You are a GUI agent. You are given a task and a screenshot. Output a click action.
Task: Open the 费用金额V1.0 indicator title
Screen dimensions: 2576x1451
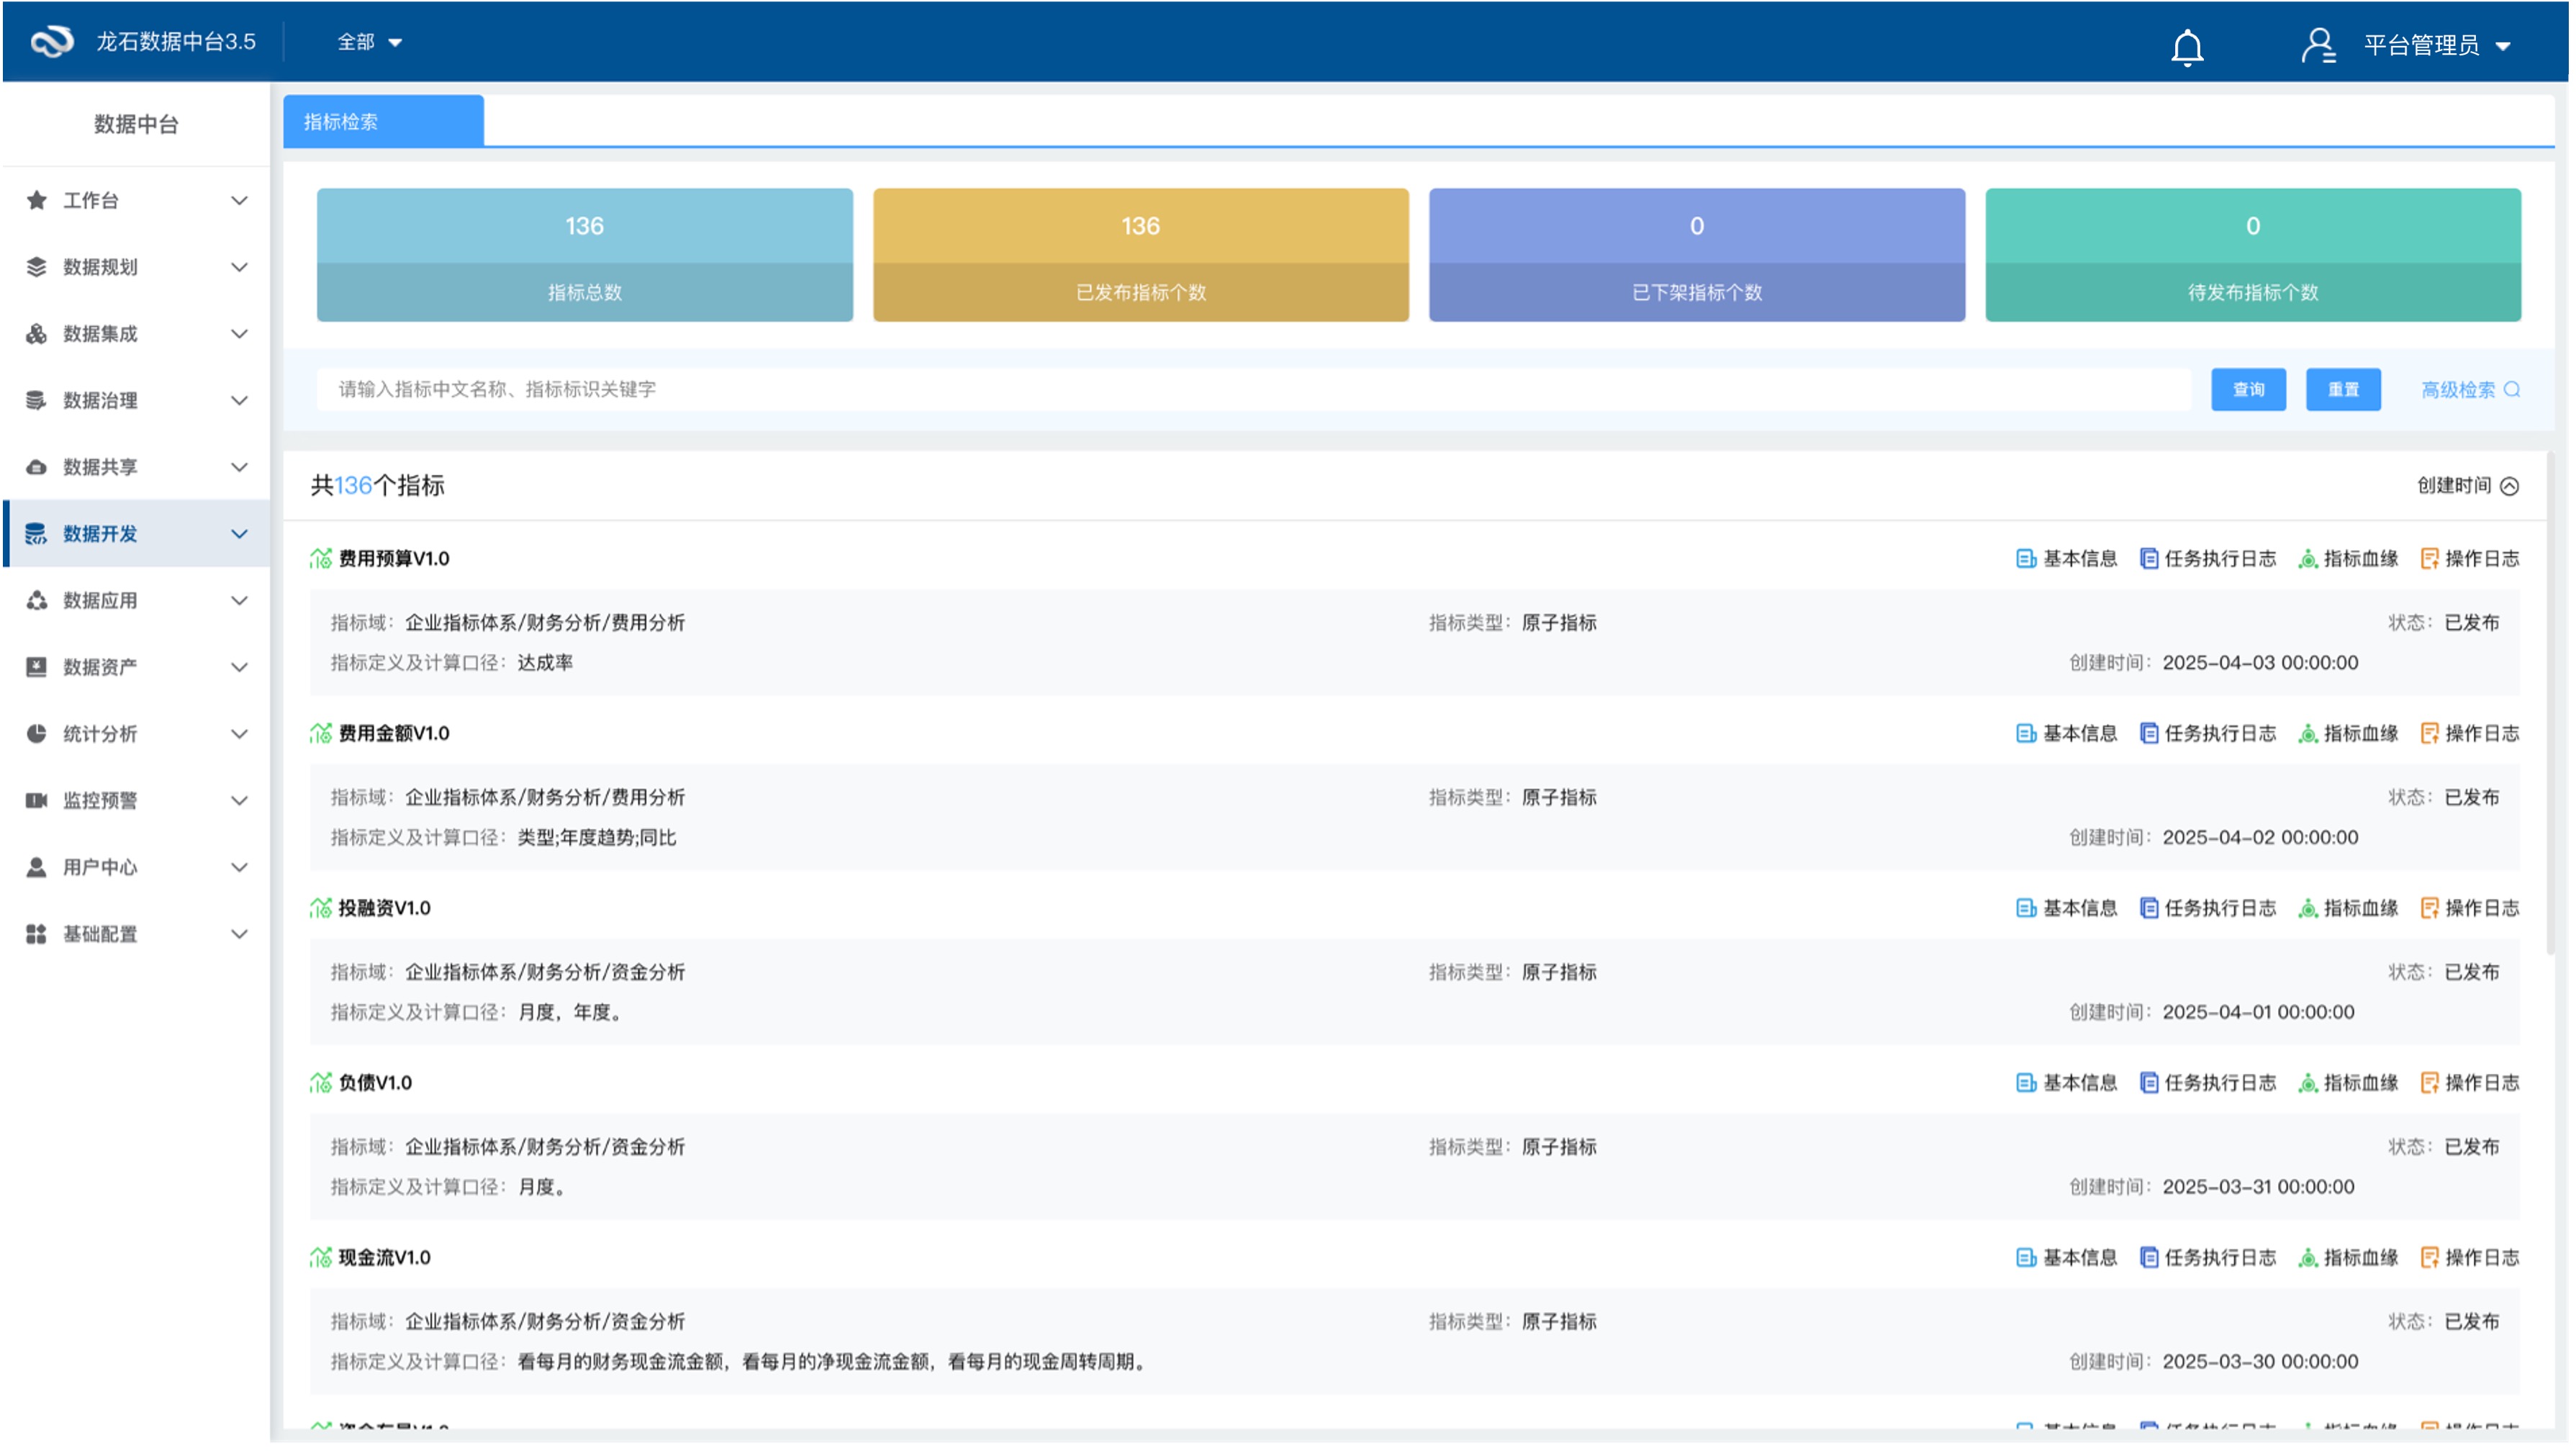pos(394,734)
